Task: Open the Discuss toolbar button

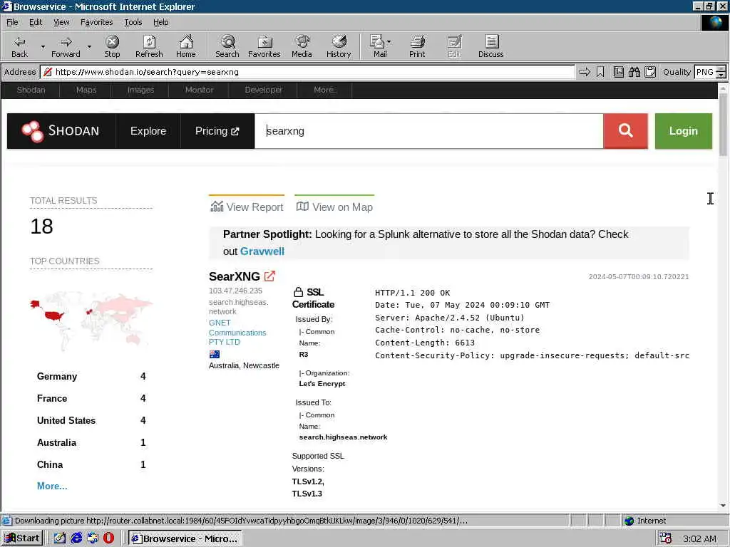Action: click(490, 46)
